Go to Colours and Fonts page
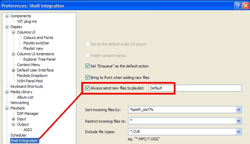This screenshot has width=250, height=144. [38, 38]
